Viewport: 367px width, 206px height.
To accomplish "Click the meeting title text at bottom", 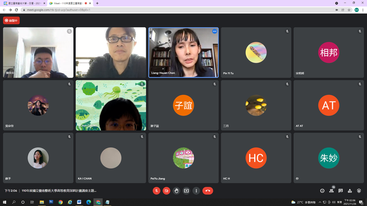I will pos(59,191).
